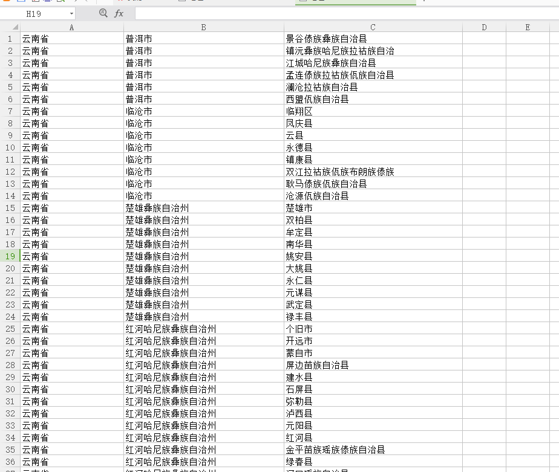Click 楚雄彝族自治州 cell in row 15
559x472 pixels.
click(203, 208)
